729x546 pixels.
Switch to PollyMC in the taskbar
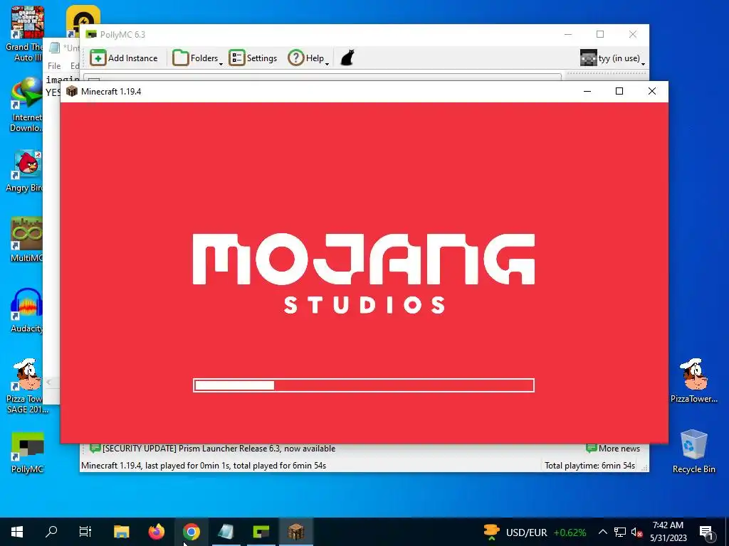261,532
